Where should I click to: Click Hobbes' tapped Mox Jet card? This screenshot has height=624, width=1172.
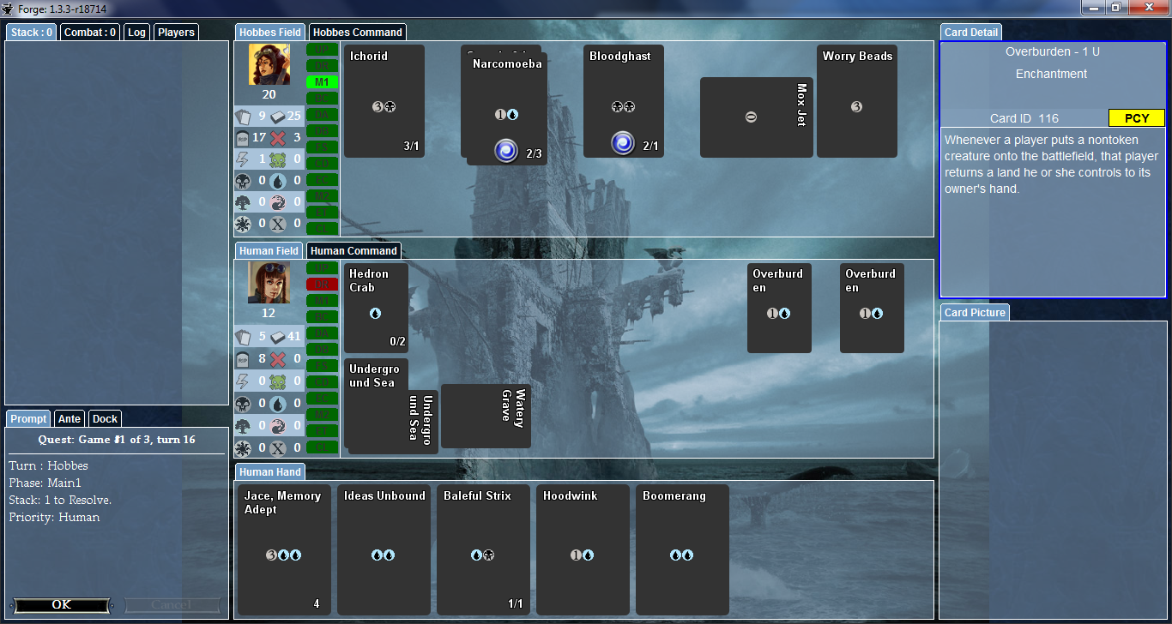tap(757, 117)
